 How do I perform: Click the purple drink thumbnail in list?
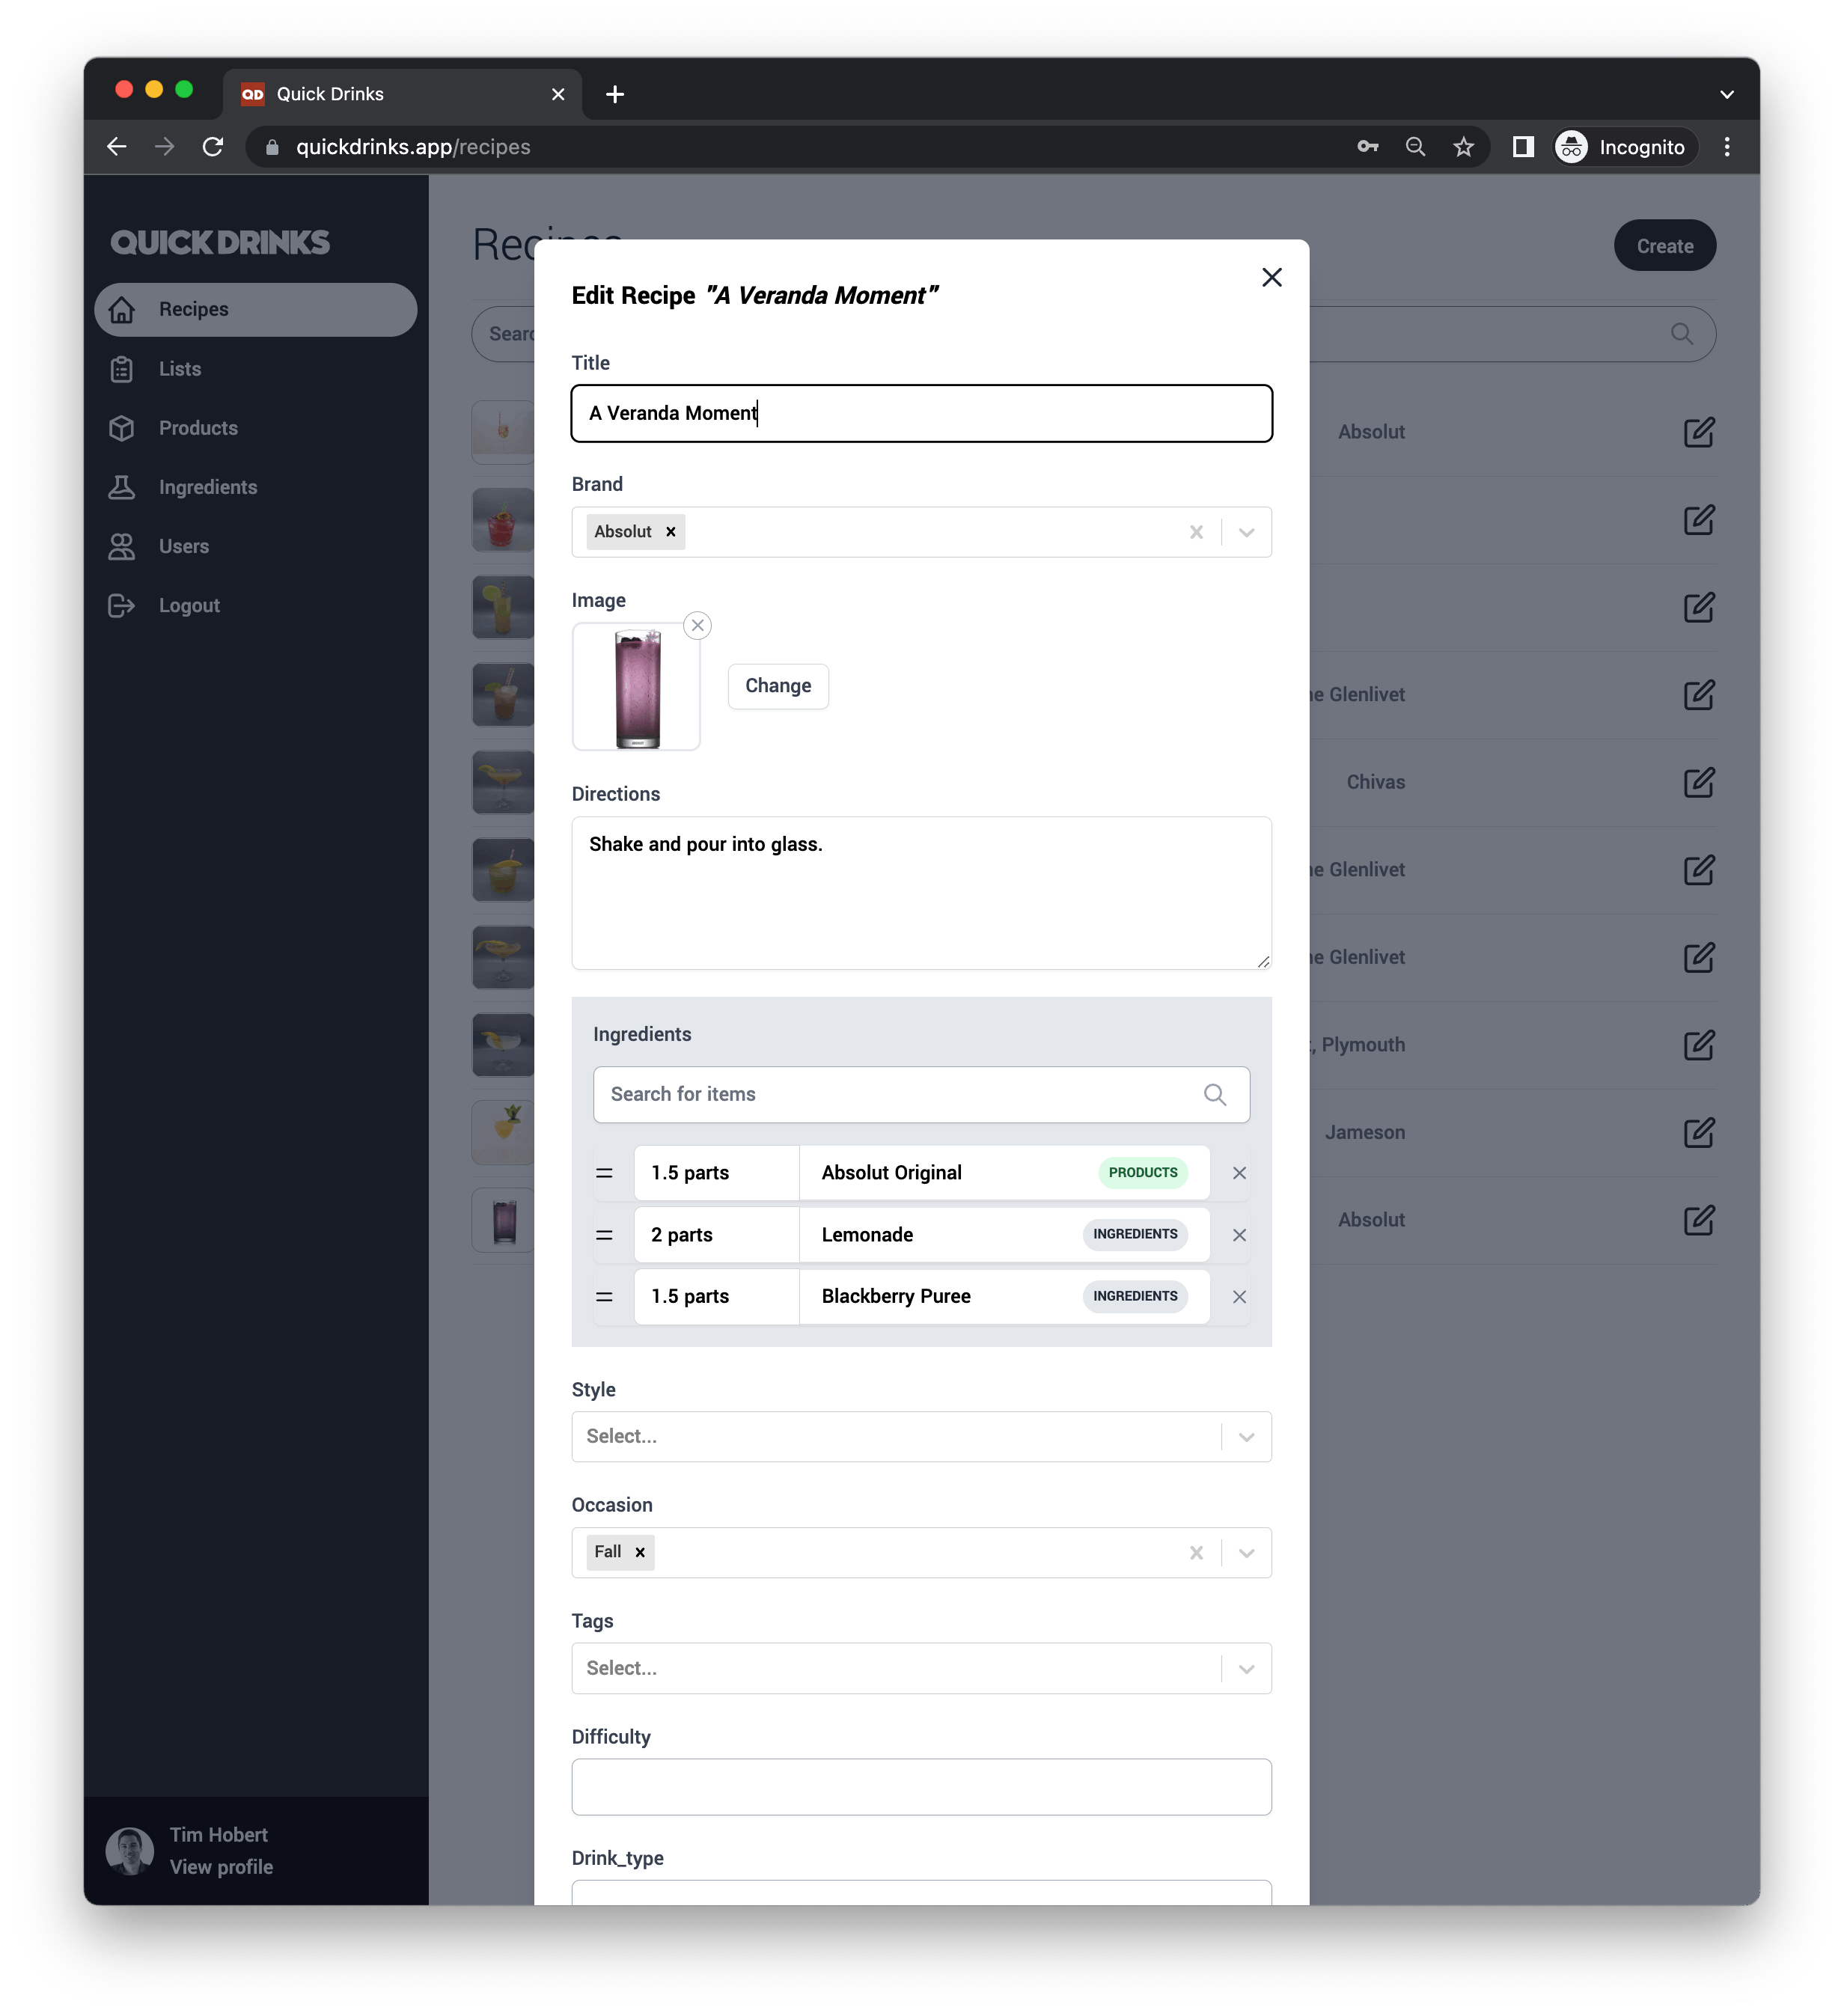click(503, 1220)
